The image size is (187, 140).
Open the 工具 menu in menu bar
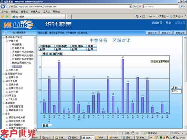[x=47, y=12]
